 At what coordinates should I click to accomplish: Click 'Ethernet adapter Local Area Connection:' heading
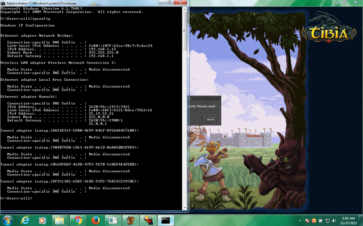click(45, 80)
